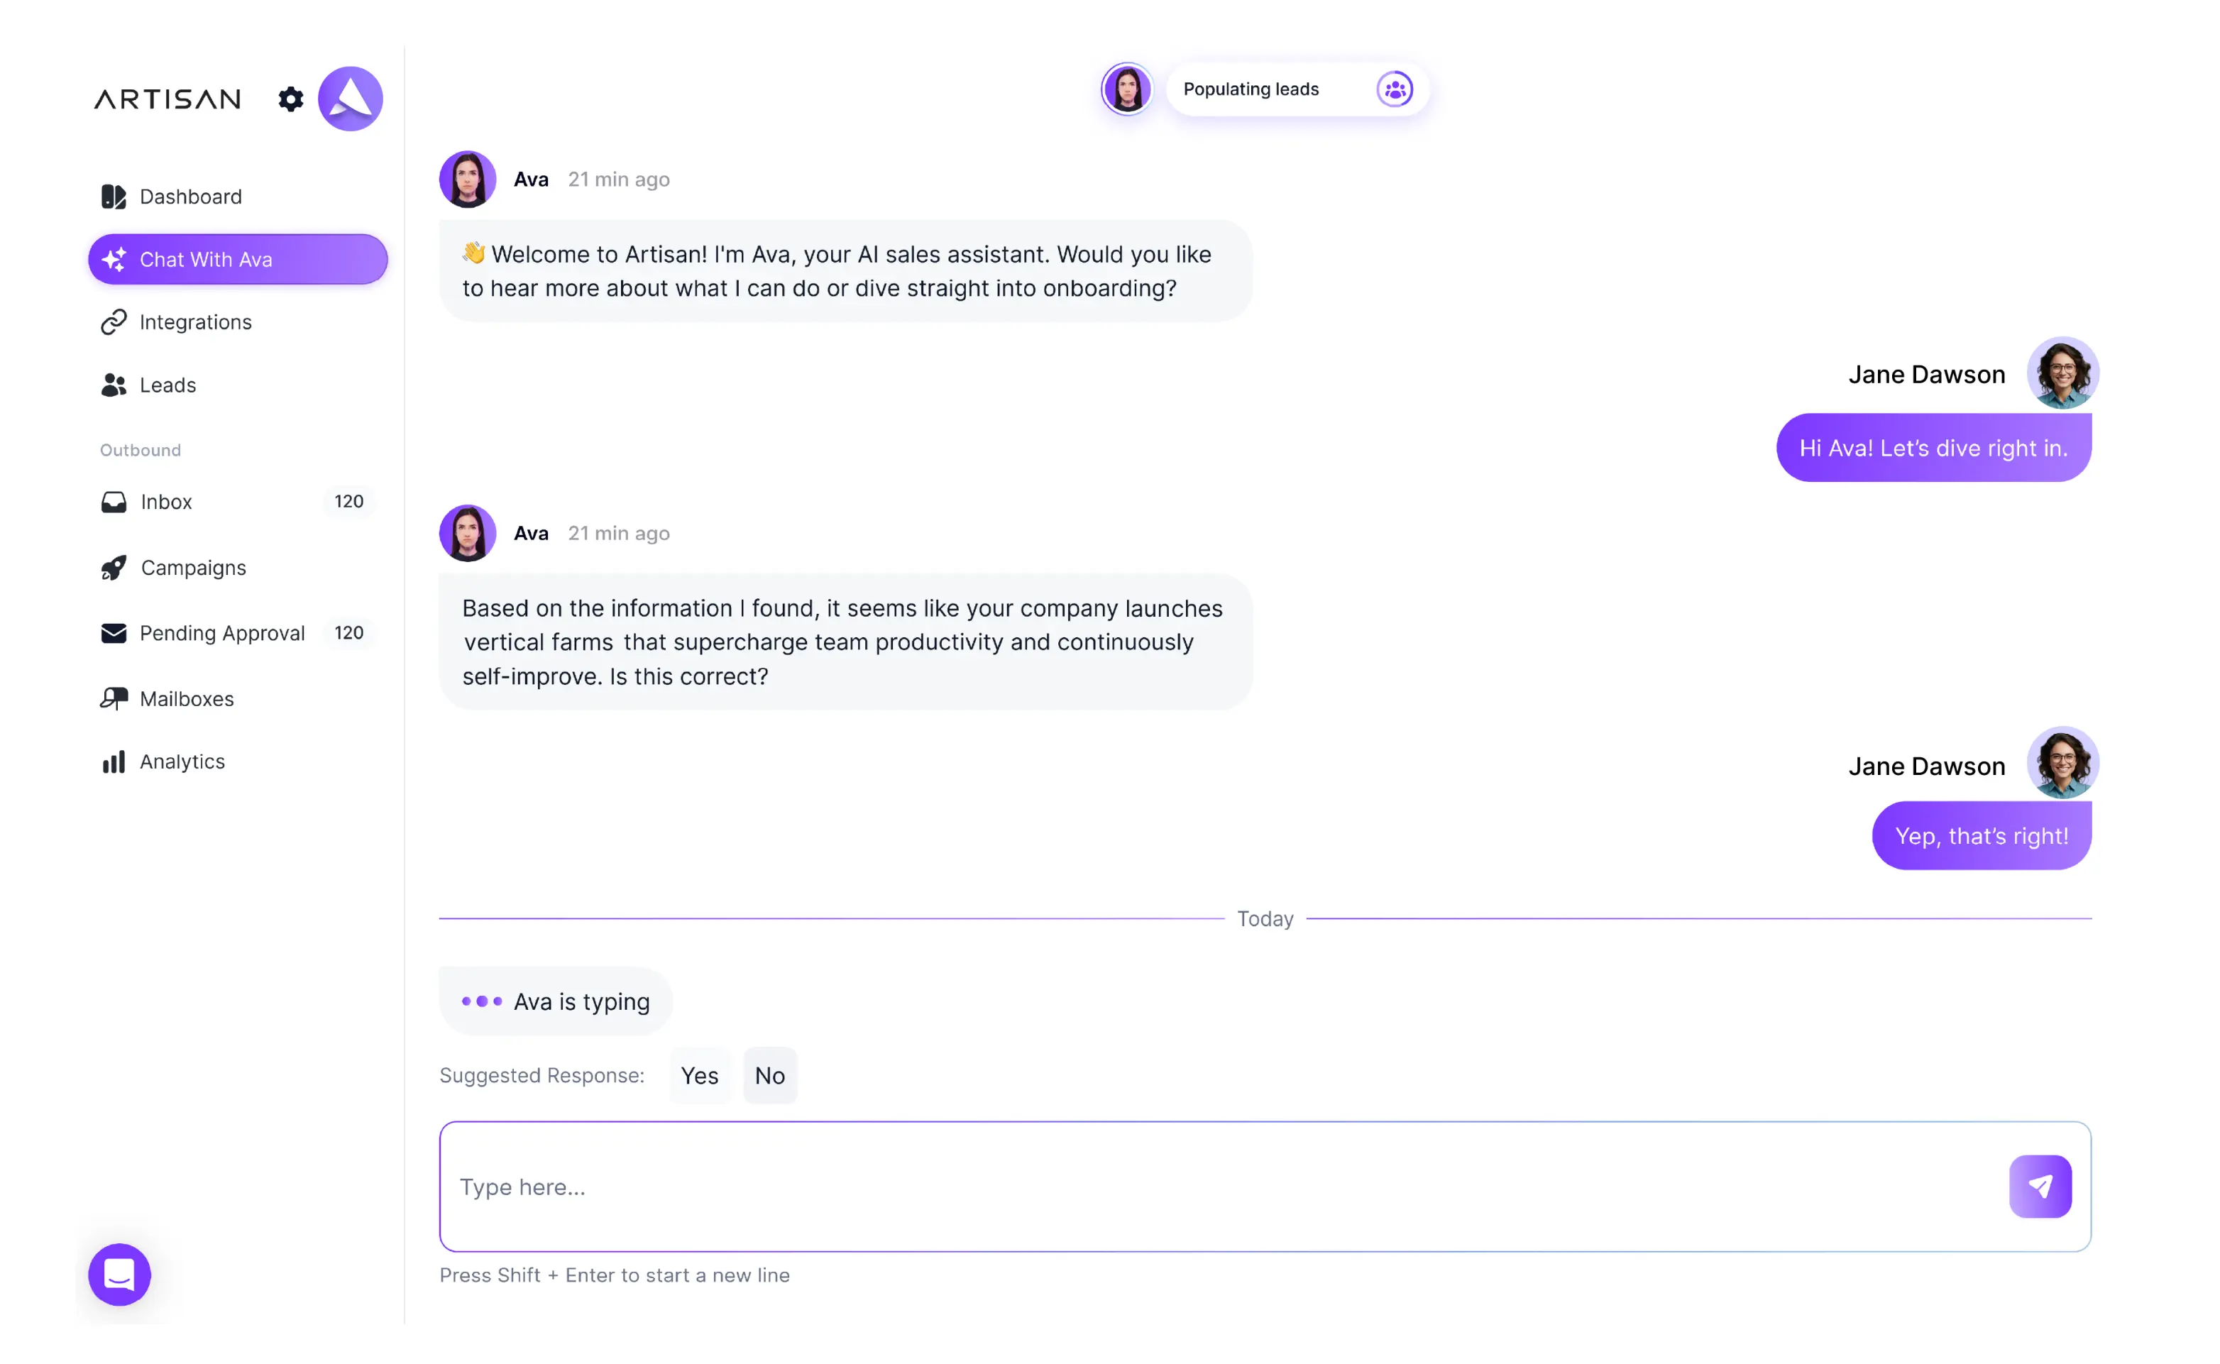Click Jane Dawson's avatar on first reply
2220x1364 pixels.
pyautogui.click(x=2062, y=373)
